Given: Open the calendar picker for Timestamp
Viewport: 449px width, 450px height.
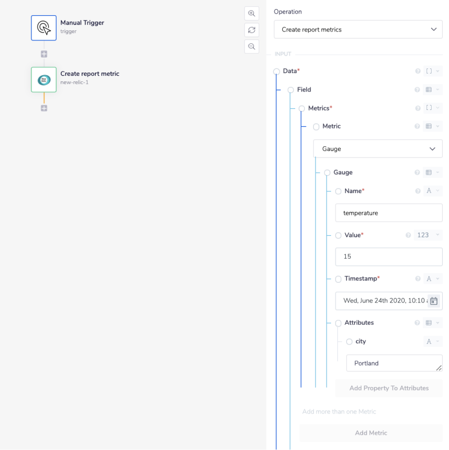Looking at the screenshot, I should click(x=434, y=301).
